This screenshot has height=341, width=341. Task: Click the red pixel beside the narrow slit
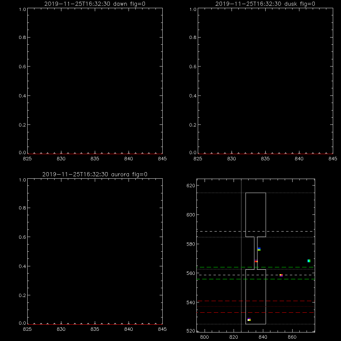(x=256, y=261)
